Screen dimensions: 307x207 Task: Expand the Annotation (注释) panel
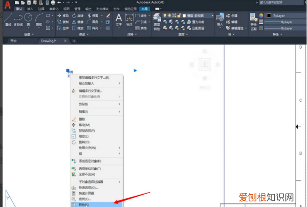click(132, 34)
